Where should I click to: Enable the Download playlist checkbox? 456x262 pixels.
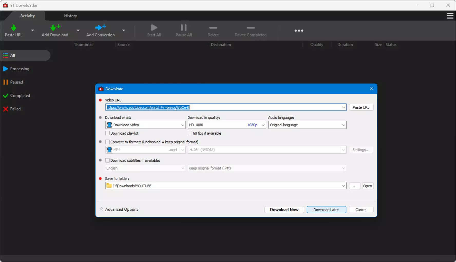tap(108, 133)
